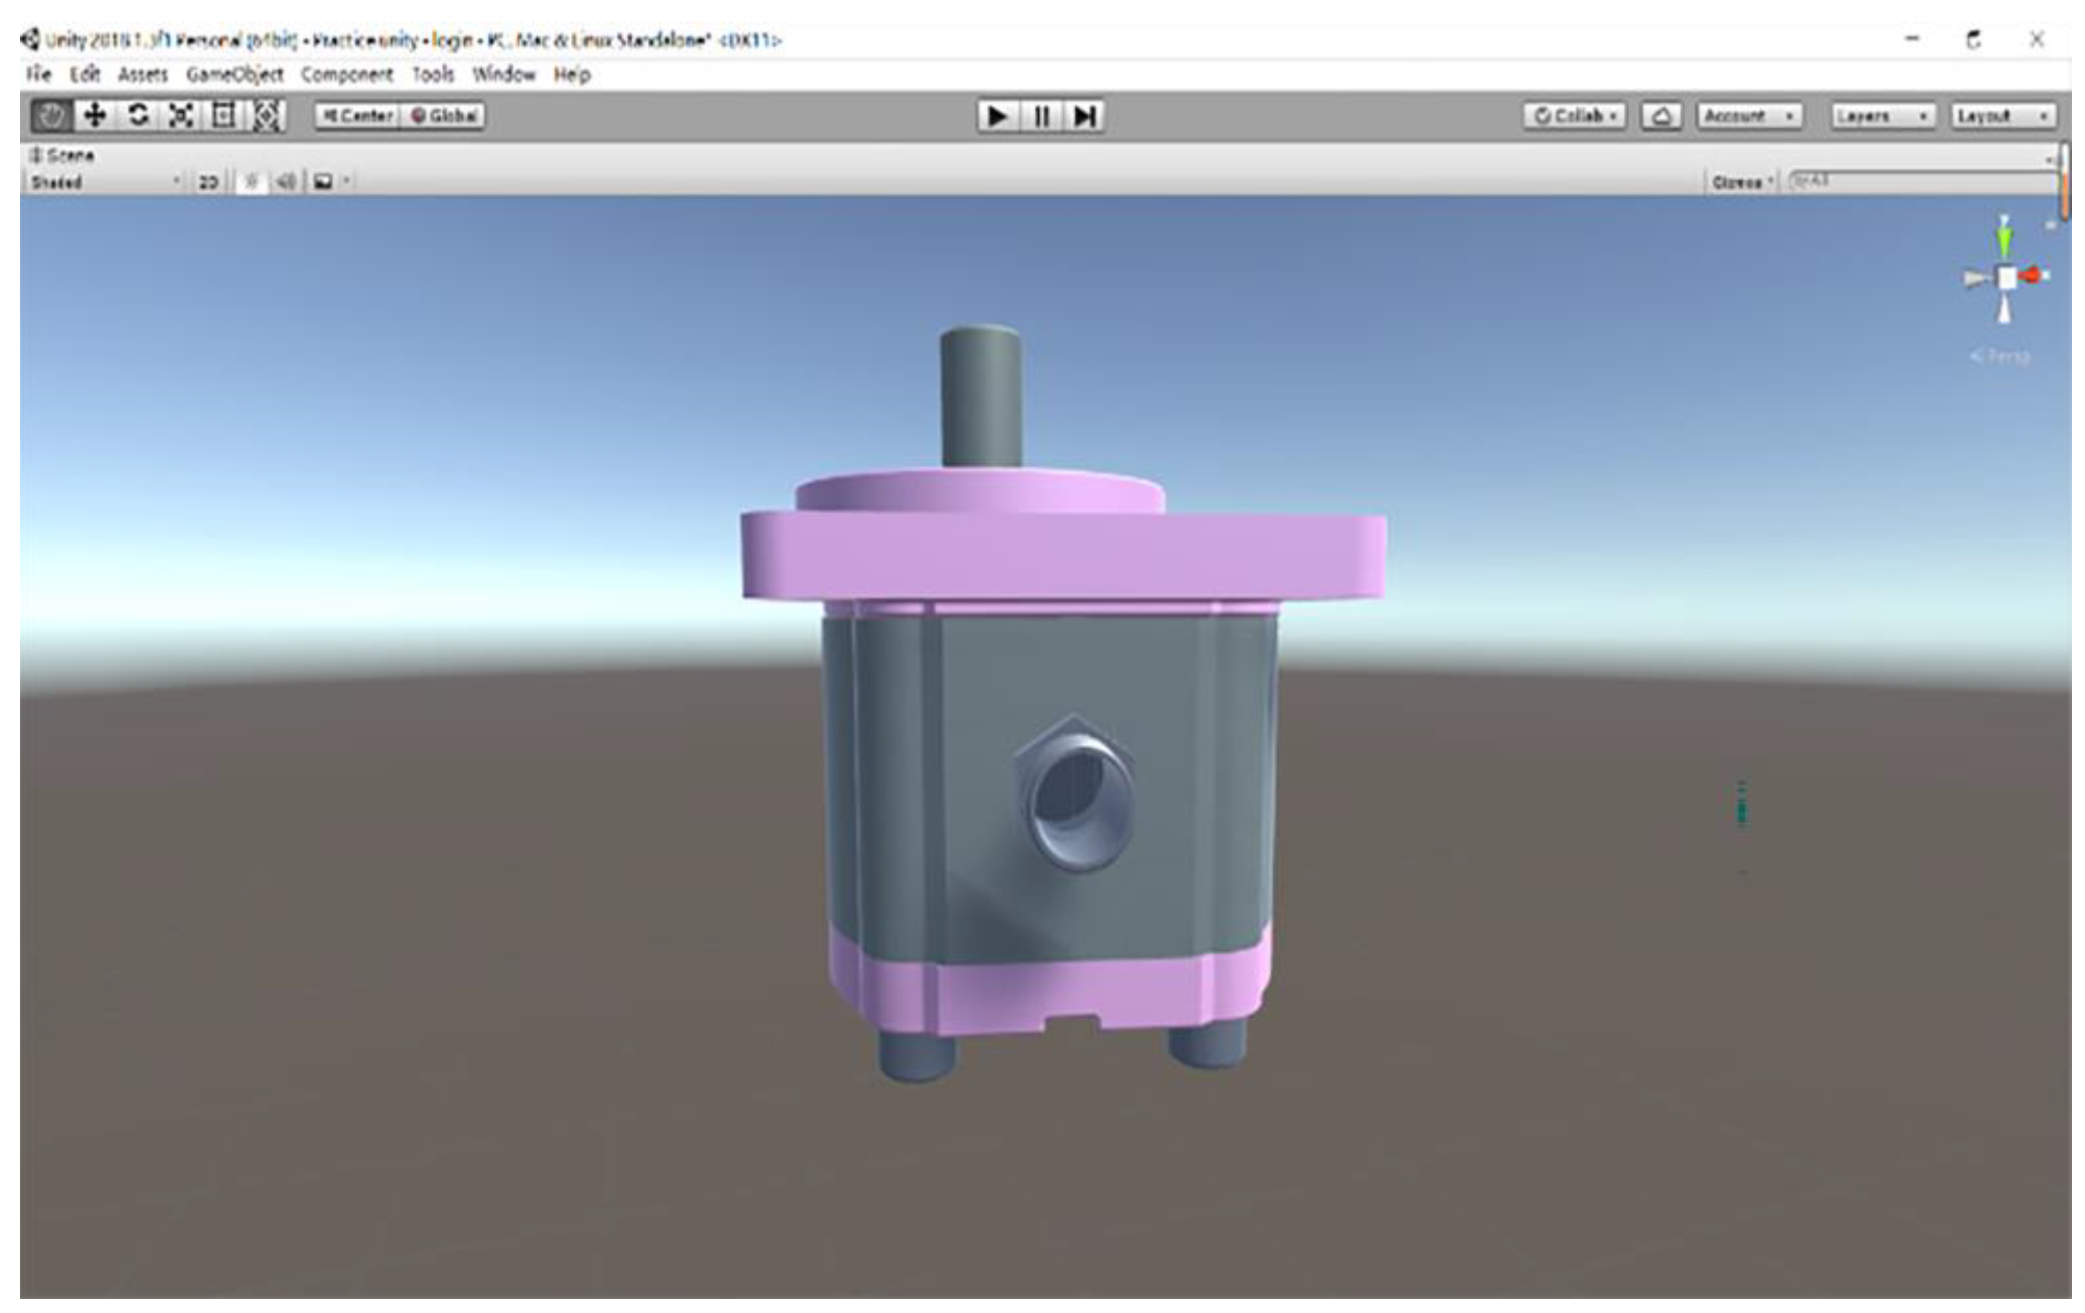Toggle 2D scene view mode
This screenshot has width=2085, height=1313.
click(208, 181)
